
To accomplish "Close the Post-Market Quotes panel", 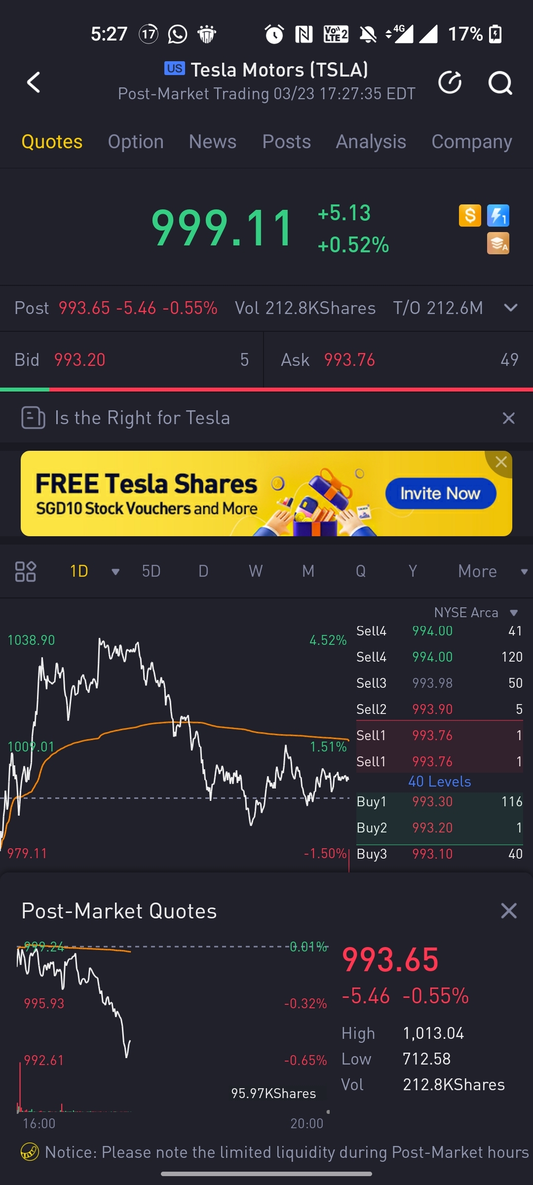I will point(508,910).
